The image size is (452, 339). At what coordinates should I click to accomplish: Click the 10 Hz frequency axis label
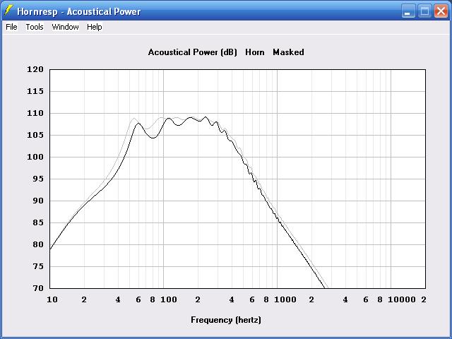coord(52,299)
